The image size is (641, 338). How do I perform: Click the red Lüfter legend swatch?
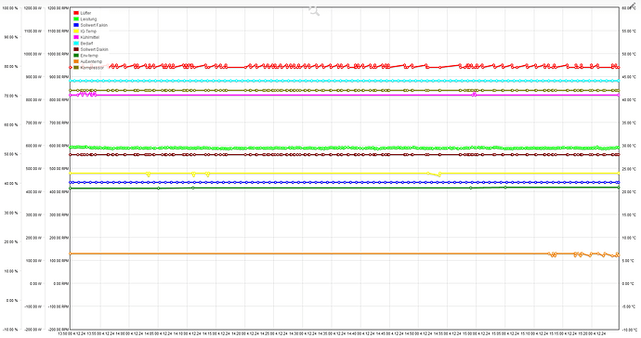tap(76, 13)
